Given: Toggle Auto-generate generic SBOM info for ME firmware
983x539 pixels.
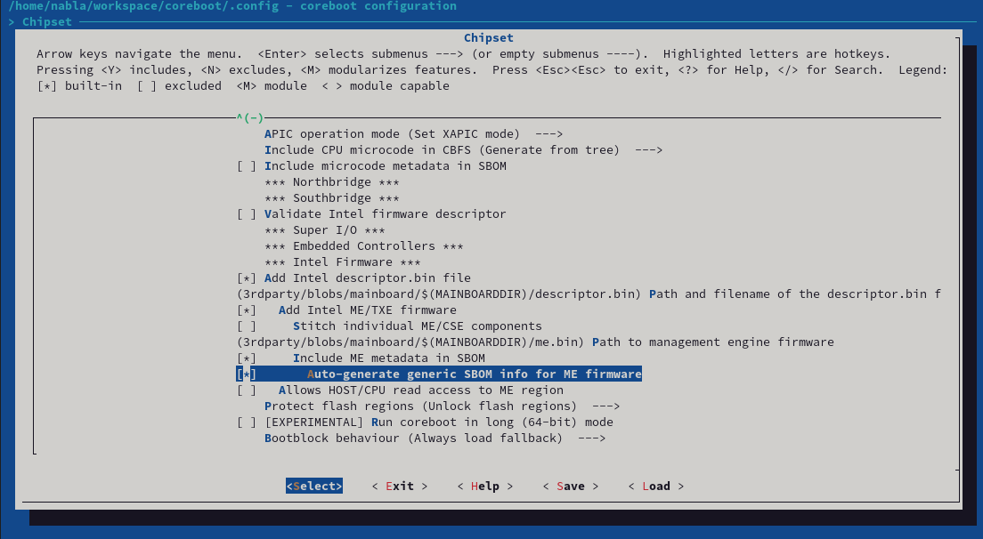Looking at the screenshot, I should pyautogui.click(x=247, y=374).
